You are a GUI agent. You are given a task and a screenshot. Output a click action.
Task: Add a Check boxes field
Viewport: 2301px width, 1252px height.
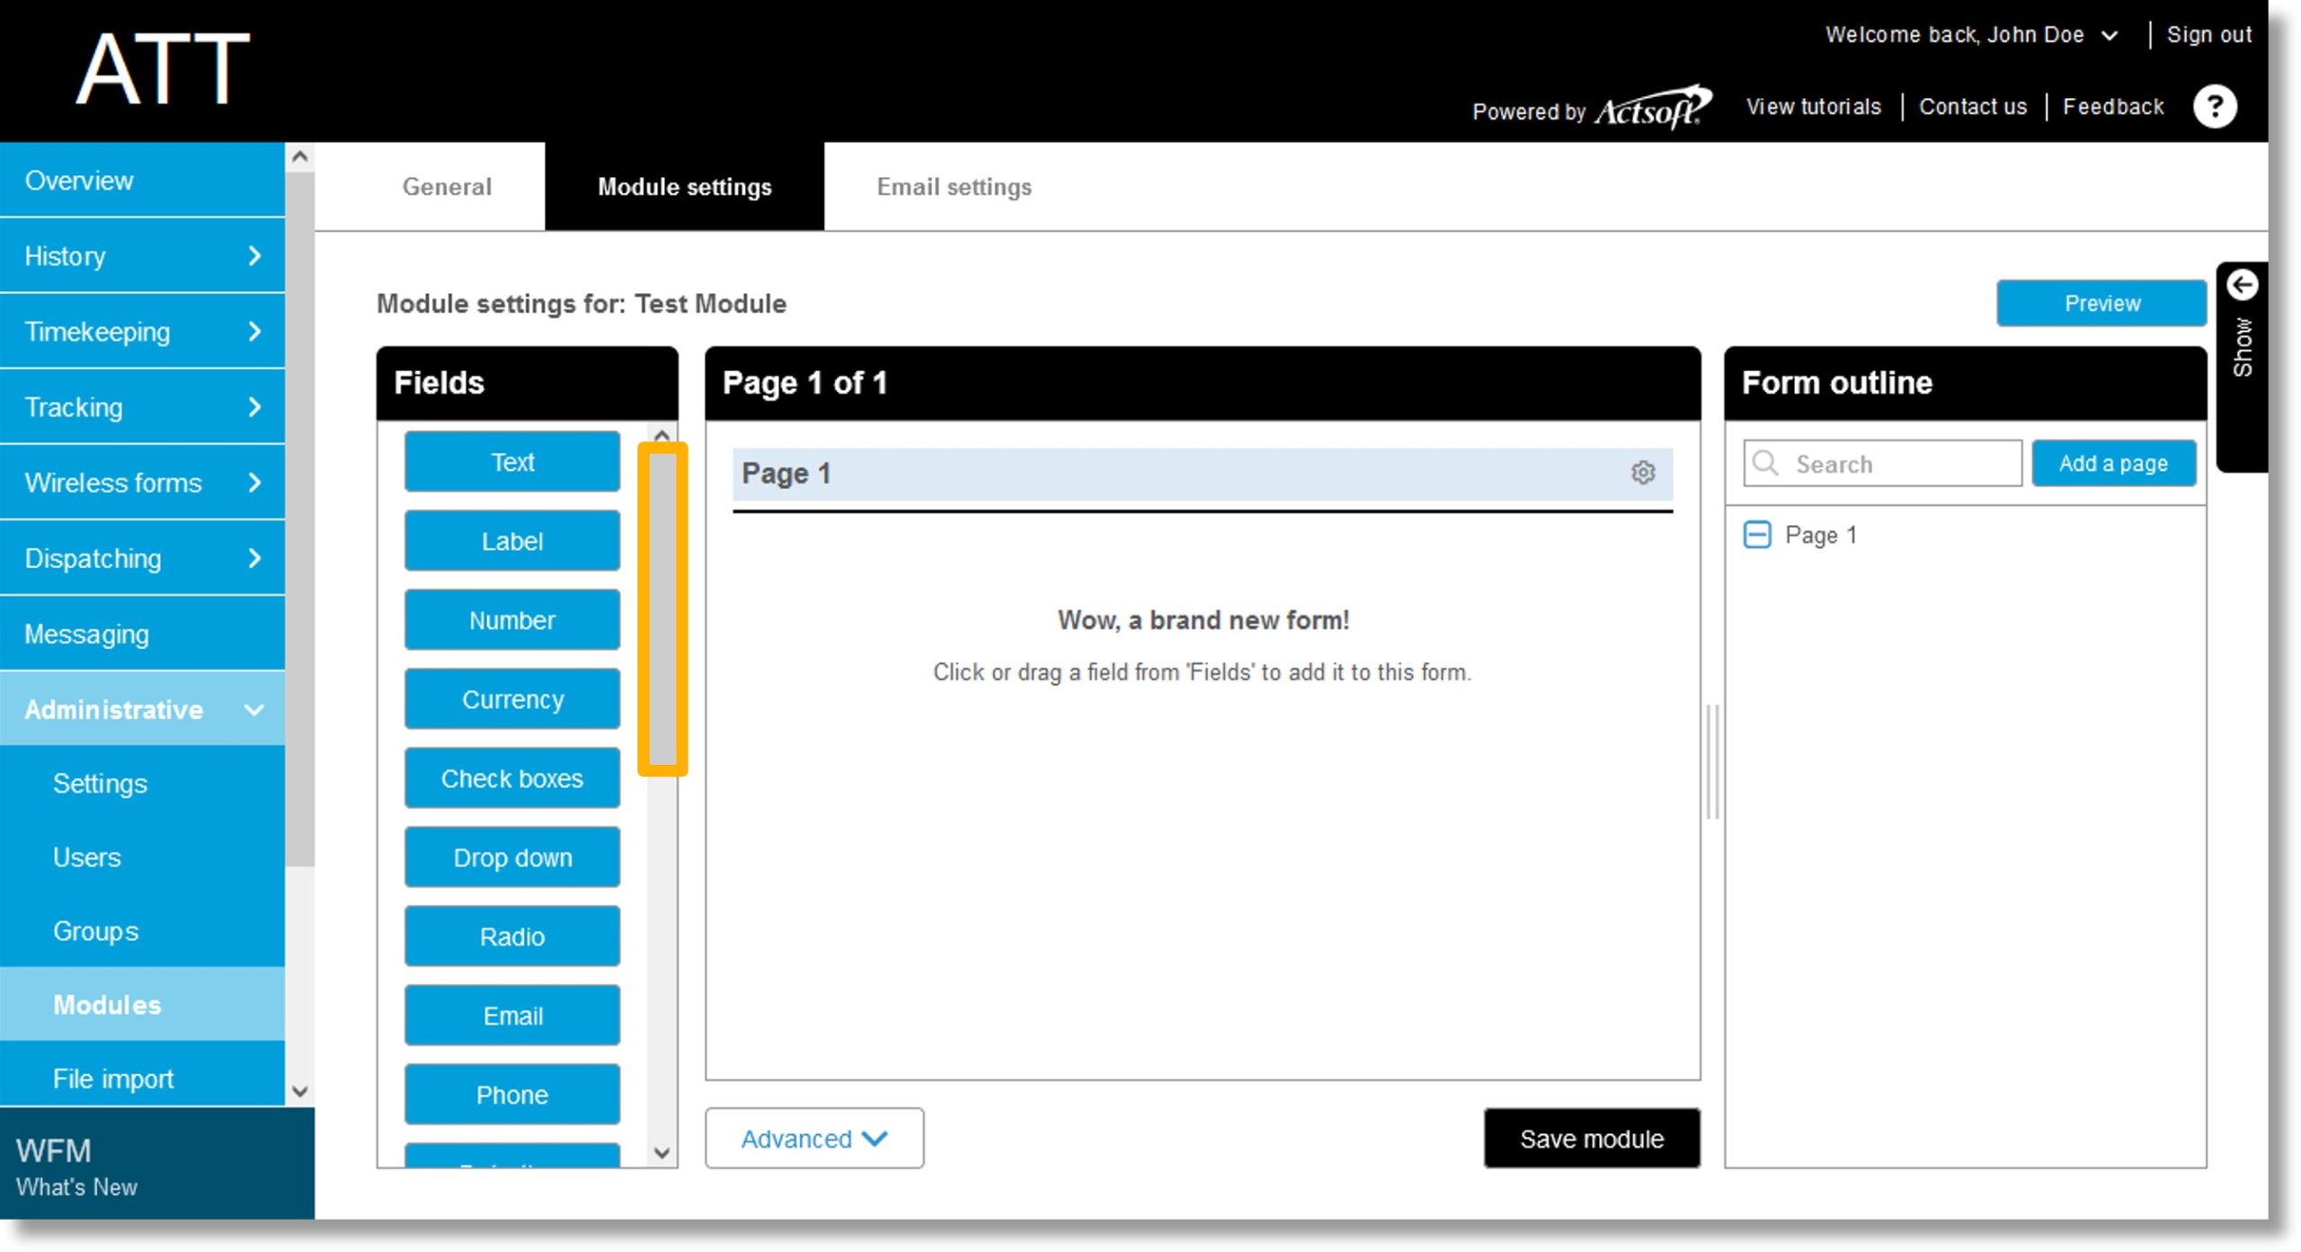(x=512, y=778)
